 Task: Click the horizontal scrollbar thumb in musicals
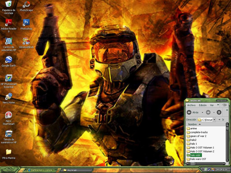(193, 164)
